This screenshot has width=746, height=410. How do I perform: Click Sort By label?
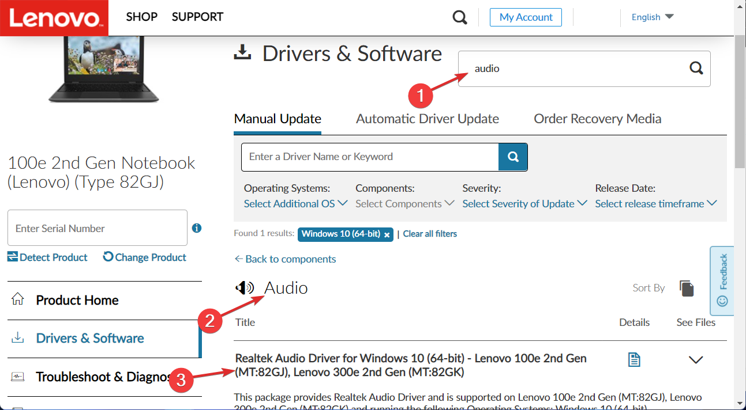(x=648, y=288)
